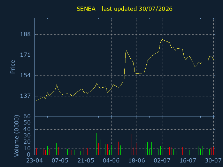Click the 04-06 date label
Viewport: 223px width, 167px height.
click(x=111, y=161)
